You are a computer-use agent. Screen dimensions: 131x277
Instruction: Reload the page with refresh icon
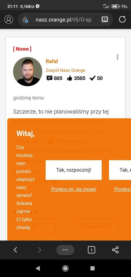(x=122, y=19)
